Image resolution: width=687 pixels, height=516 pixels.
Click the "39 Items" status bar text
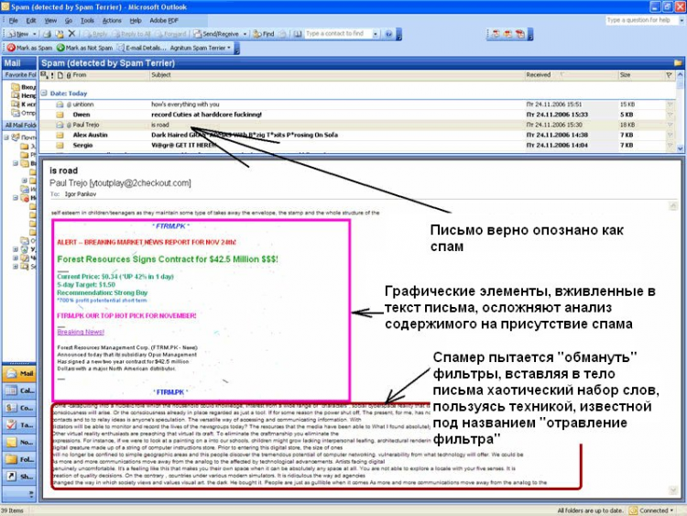(12, 511)
